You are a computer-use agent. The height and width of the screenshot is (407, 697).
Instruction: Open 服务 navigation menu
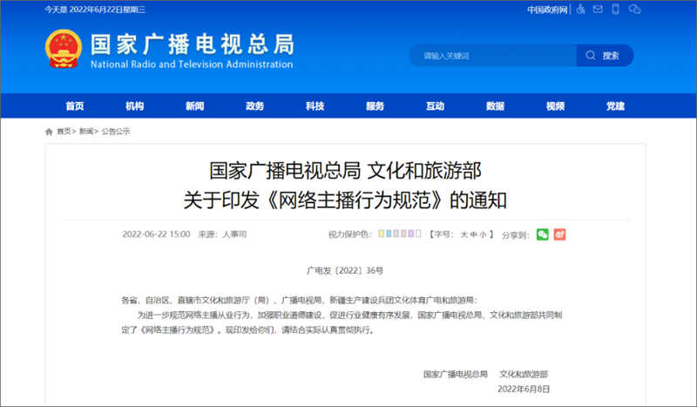click(x=376, y=105)
